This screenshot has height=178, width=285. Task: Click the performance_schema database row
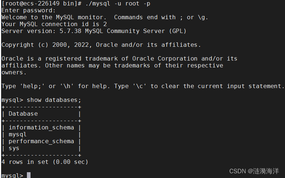coord(41,141)
